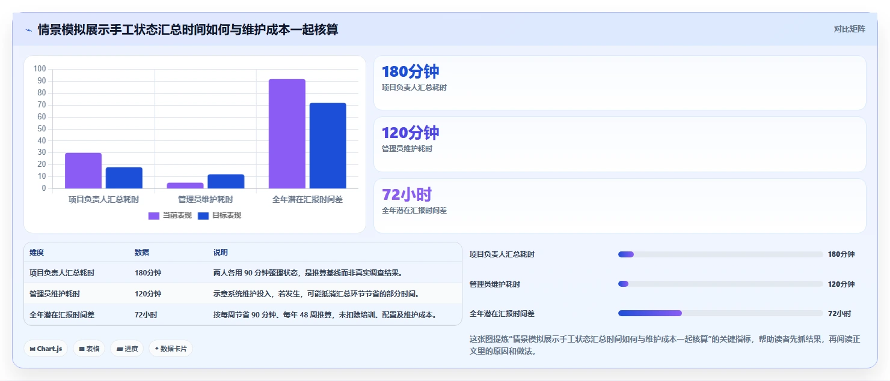Click the 对比矩阵 label in header
This screenshot has width=890, height=381.
(x=849, y=29)
